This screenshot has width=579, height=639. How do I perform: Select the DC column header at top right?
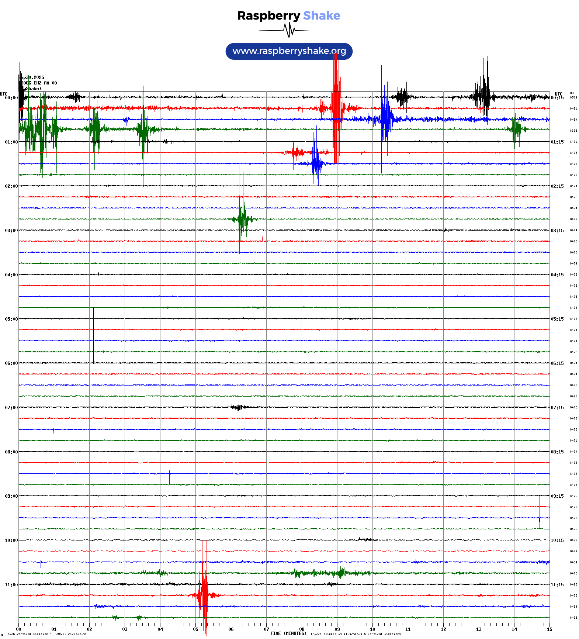572,93
